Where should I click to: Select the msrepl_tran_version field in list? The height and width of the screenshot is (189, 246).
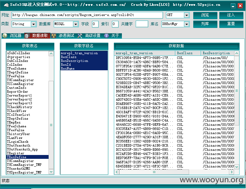(84, 53)
